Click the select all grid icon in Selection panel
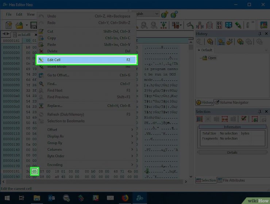 (x=200, y=119)
